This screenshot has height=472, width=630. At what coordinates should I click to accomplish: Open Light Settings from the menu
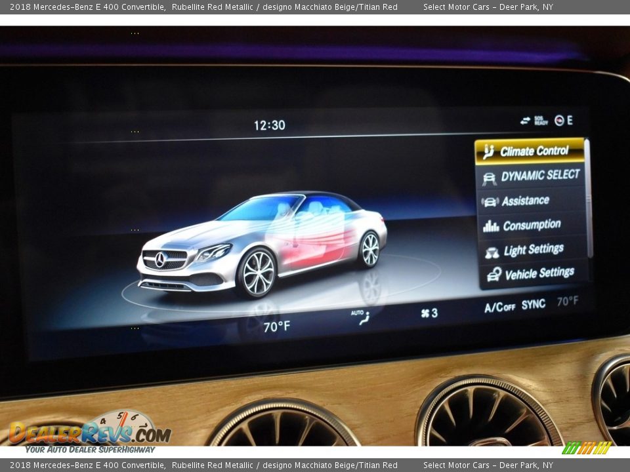[533, 250]
